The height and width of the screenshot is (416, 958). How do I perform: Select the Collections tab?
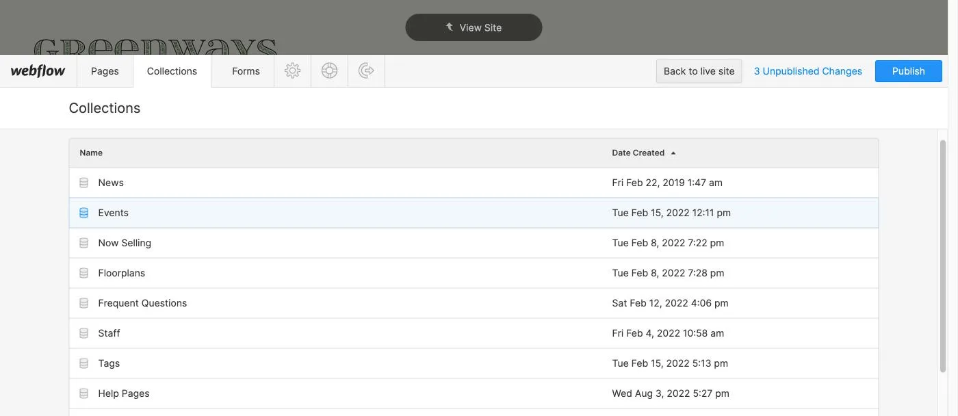click(x=172, y=71)
